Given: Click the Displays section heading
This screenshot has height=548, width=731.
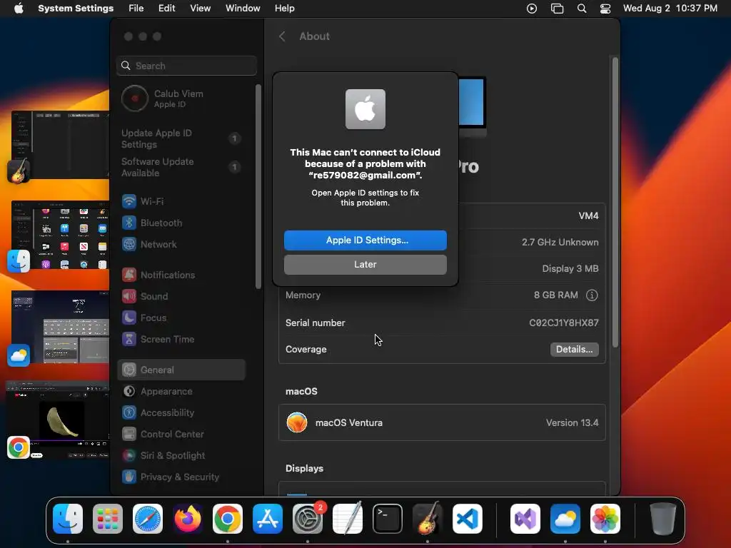Looking at the screenshot, I should click(x=304, y=468).
